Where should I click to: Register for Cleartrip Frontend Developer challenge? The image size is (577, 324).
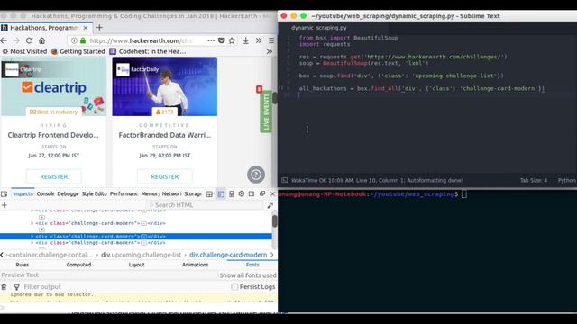click(x=54, y=176)
